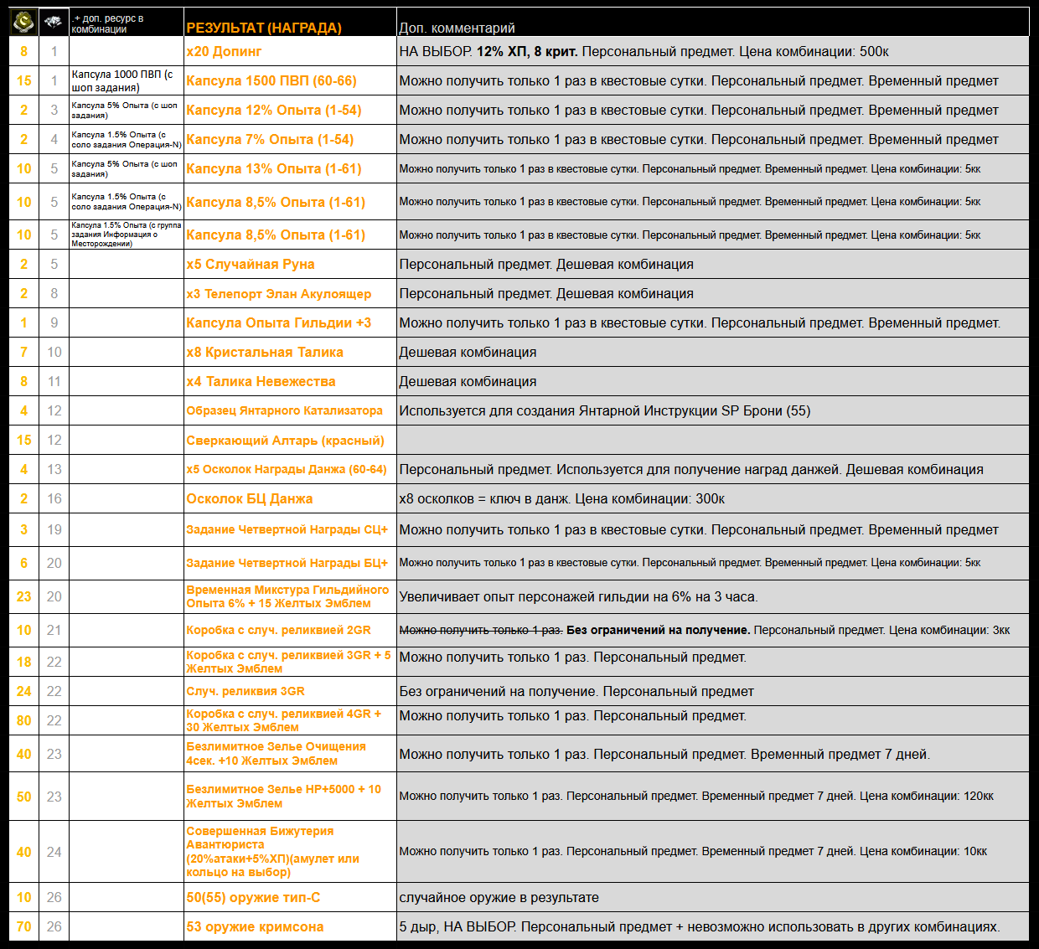Select the РЕЗУЛЬТАТ (НАГРАДА) column header
Viewport: 1039px width, 949px height.
264,28
